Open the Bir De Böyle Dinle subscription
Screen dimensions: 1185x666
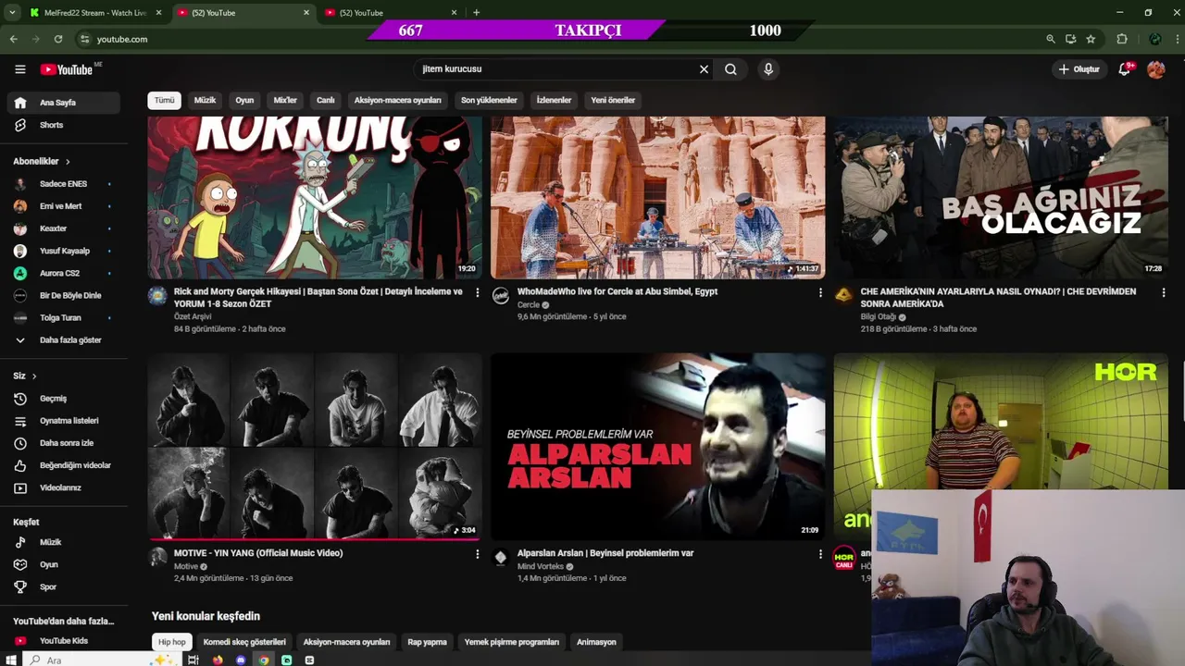[63, 295]
